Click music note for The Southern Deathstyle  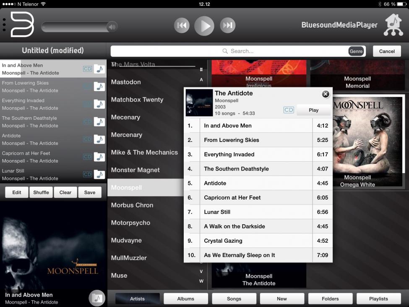point(99,122)
